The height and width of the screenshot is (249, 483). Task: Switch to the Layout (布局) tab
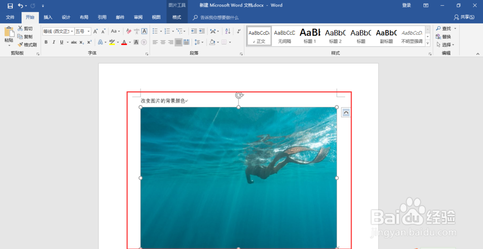84,17
